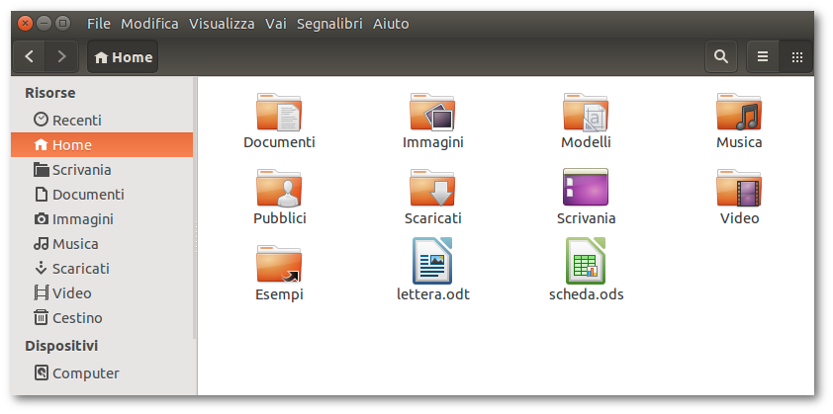The image size is (833, 414).
Task: Open the Immagini folder in main view
Action: click(x=432, y=113)
